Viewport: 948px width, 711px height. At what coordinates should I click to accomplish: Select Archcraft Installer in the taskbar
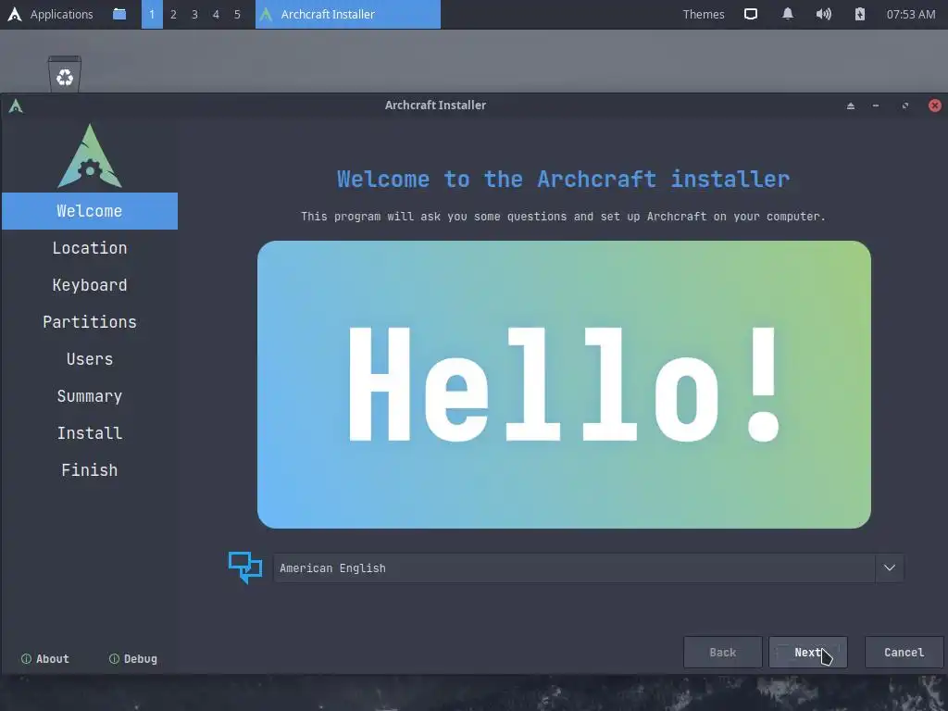click(x=348, y=14)
